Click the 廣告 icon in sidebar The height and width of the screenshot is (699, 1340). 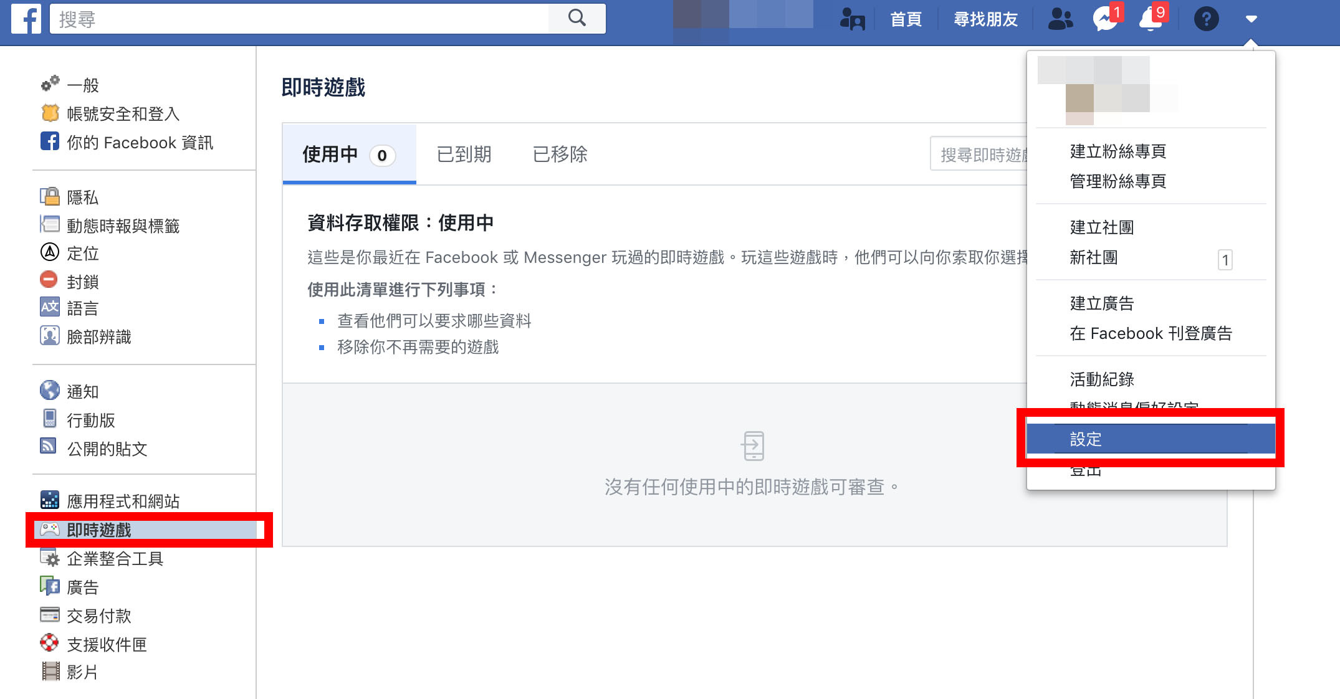(50, 586)
